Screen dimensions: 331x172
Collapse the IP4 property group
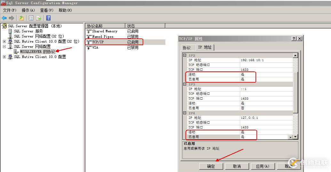(x=185, y=113)
